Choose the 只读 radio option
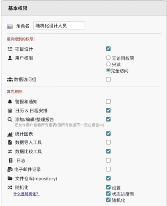This screenshot has height=206, width=167. pos(108,64)
